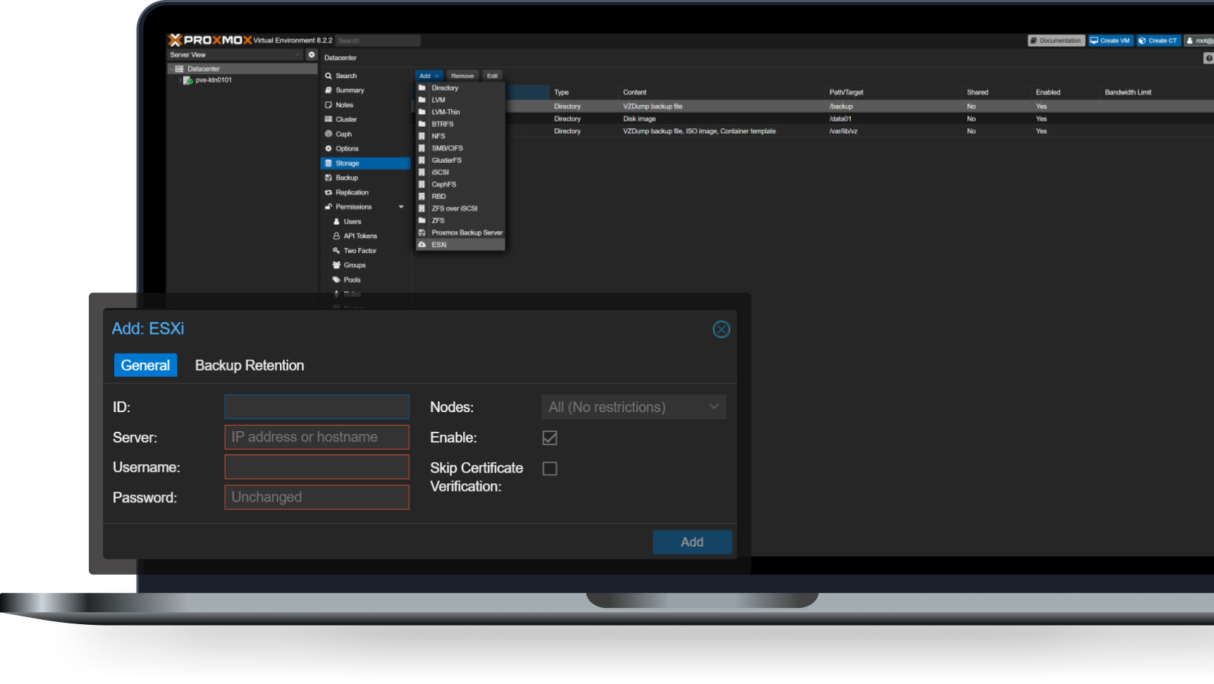Screen dimensions: 1214x684
Task: Focus the Username input field
Action: [317, 467]
